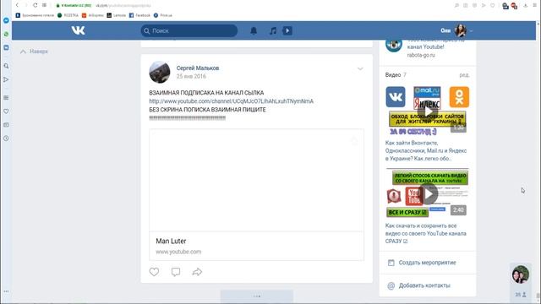The width and height of the screenshot is (541, 304).
Task: Click www.youtube.com under Man Luter
Action: pyautogui.click(x=178, y=252)
